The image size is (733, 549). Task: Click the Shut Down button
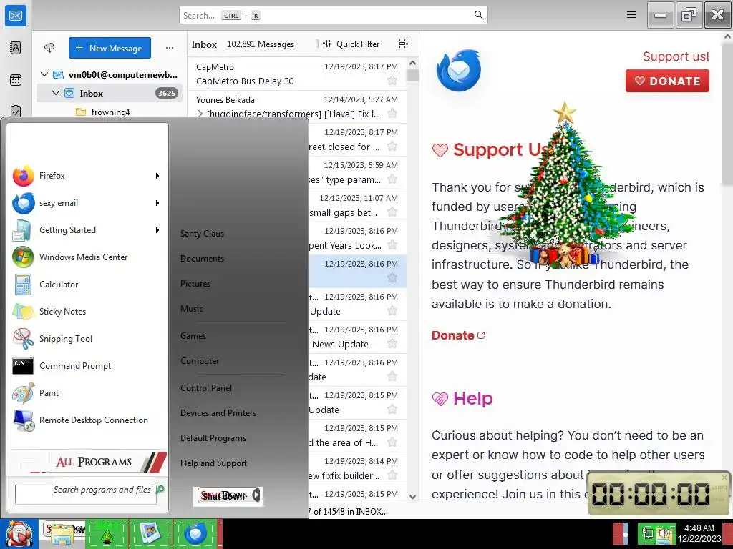click(225, 495)
